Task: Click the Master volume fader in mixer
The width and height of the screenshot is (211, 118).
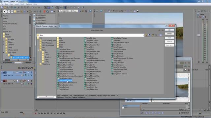Action: tap(199, 35)
